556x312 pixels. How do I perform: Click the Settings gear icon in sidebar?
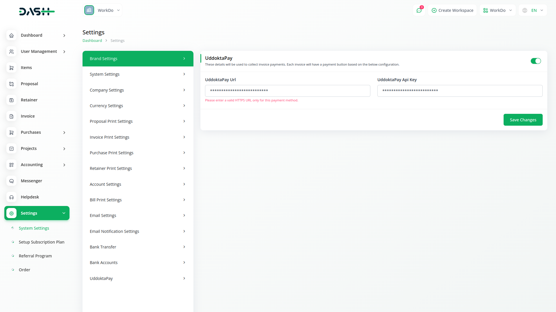(x=11, y=213)
